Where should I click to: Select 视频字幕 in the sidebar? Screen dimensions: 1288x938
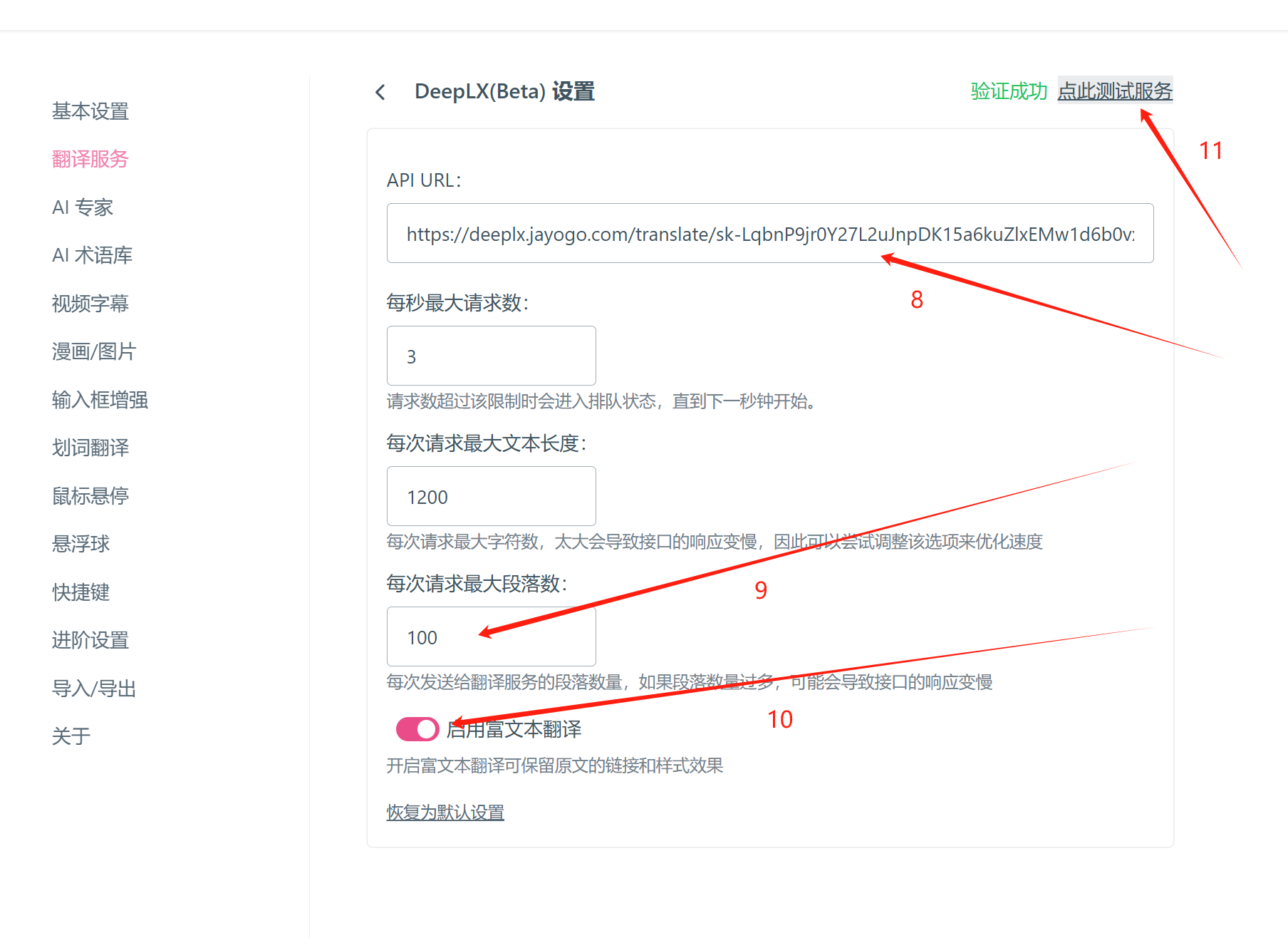click(90, 303)
